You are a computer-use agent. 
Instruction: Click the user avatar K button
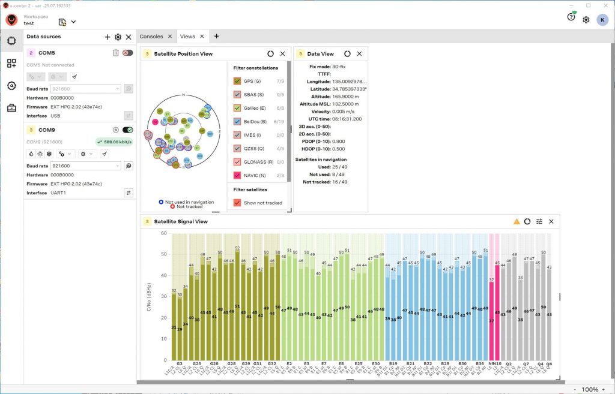[601, 20]
